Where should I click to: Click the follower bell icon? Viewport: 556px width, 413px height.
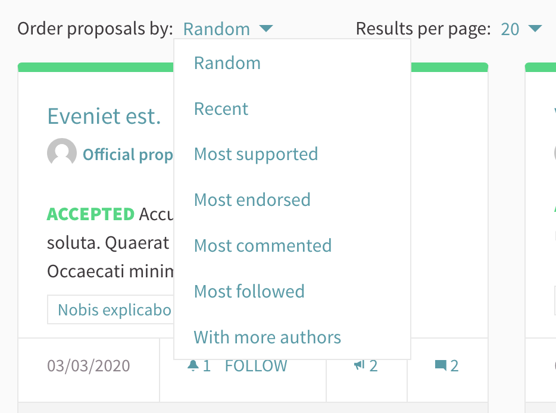tap(192, 366)
